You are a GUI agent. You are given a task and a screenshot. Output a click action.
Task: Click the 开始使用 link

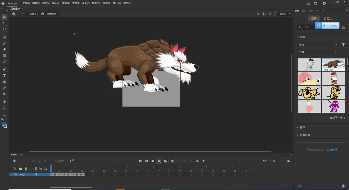click(332, 150)
